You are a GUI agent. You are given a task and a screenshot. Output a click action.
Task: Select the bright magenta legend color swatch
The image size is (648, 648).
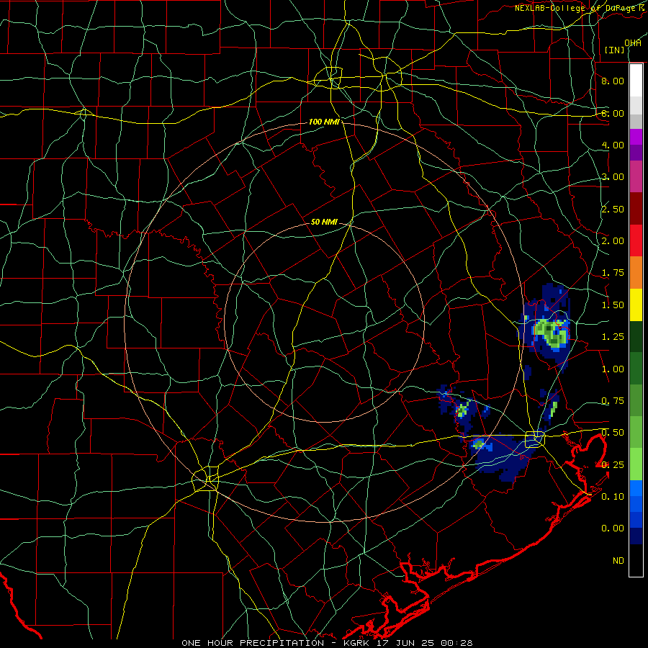(636, 137)
